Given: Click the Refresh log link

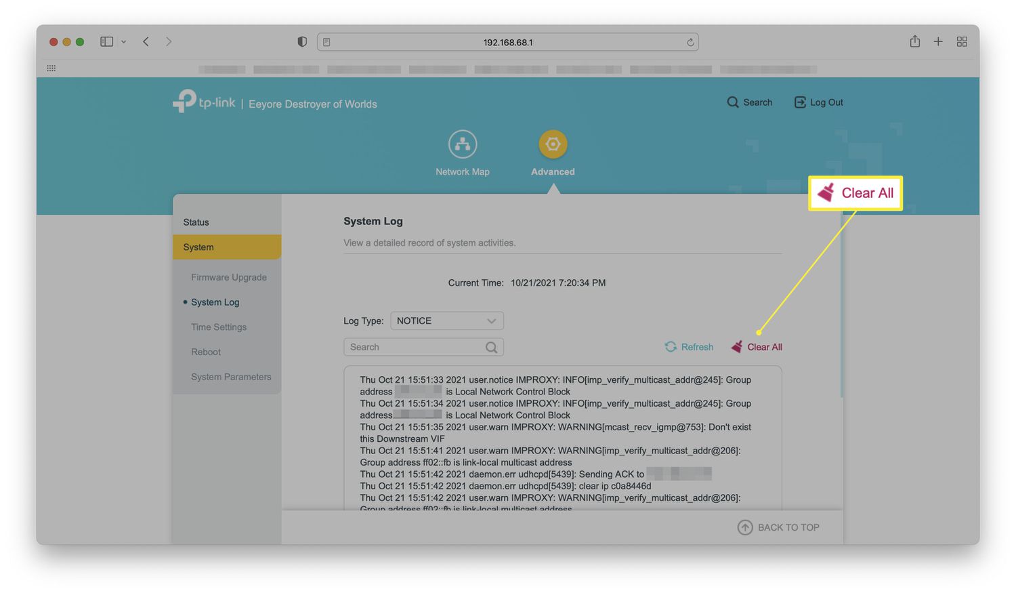Looking at the screenshot, I should tap(690, 347).
